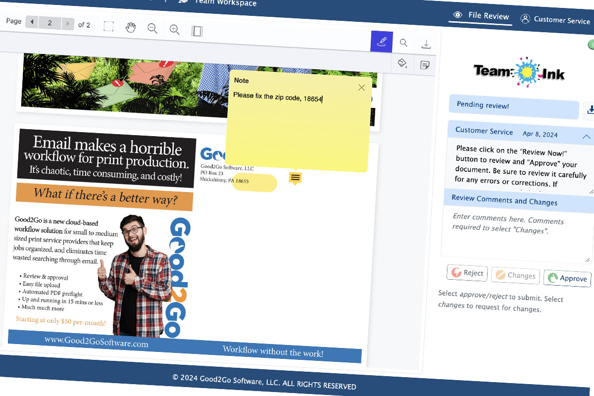Image resolution: width=594 pixels, height=396 pixels.
Task: Go to the previous page arrow
Action: (32, 22)
